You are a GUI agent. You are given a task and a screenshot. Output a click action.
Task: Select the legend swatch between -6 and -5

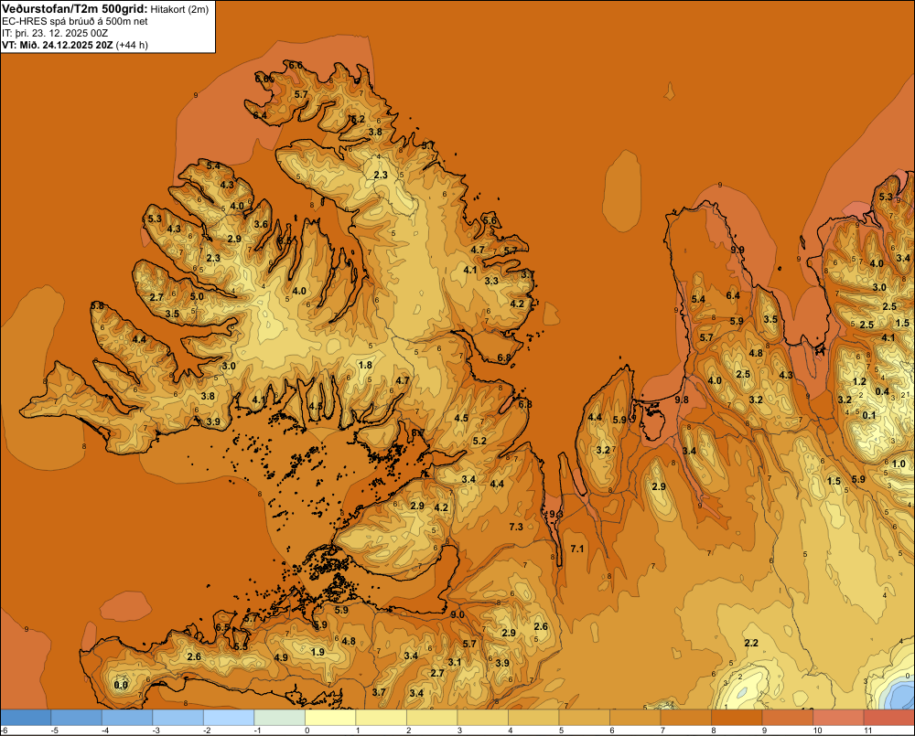26,718
